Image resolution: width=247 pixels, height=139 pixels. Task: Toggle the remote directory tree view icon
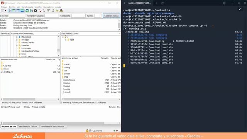(x=18, y=11)
